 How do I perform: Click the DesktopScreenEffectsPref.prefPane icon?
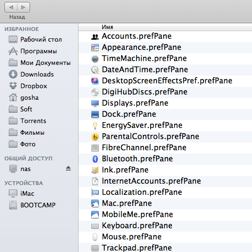95,81
